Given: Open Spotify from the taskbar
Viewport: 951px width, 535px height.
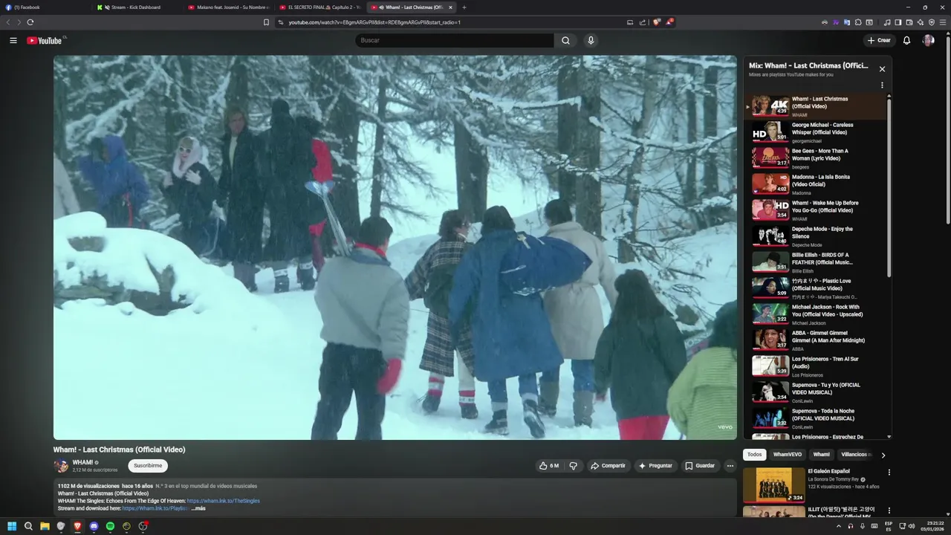Looking at the screenshot, I should [110, 526].
